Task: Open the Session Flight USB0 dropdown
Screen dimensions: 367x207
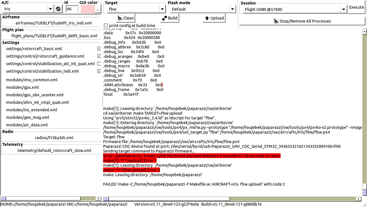Action: (x=344, y=9)
